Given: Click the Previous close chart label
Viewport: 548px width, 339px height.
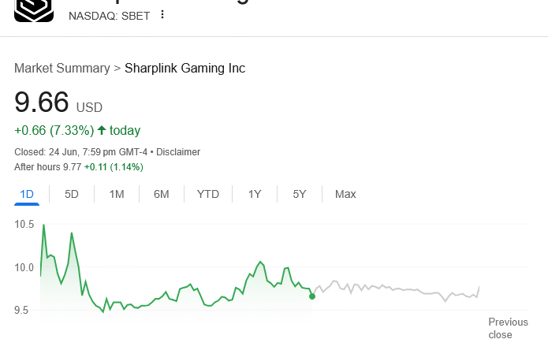Looking at the screenshot, I should tap(508, 328).
